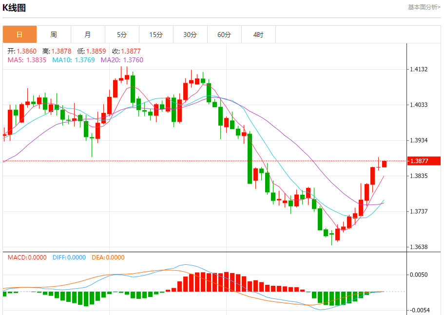Open the 4时 four-hour tab
This screenshot has height=315, width=444.
click(258, 35)
